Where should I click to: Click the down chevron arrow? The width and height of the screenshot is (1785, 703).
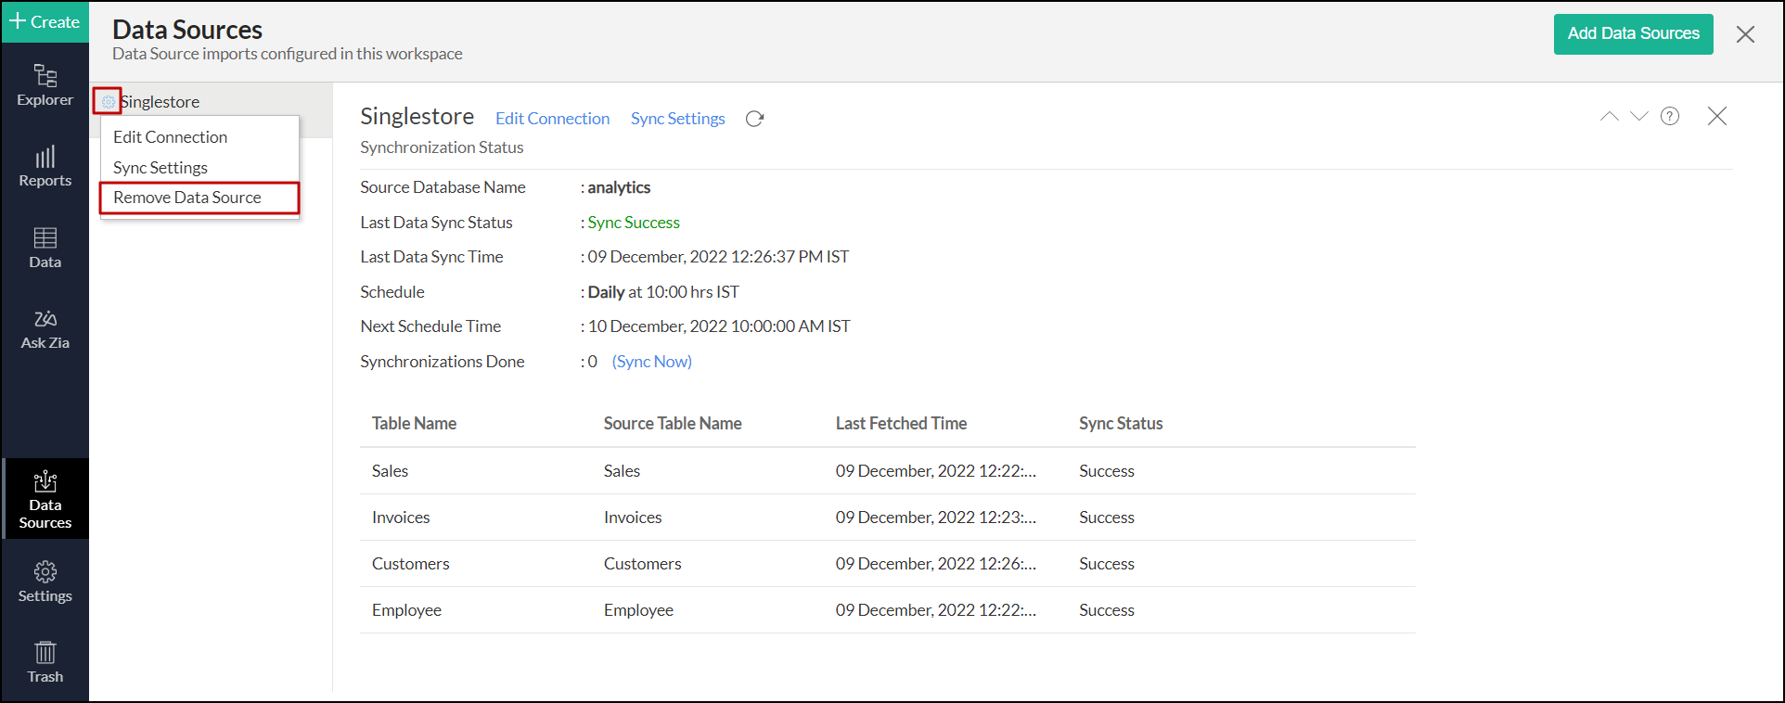1638,116
